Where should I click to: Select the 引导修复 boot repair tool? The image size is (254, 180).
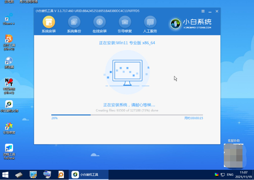[x=125, y=22]
